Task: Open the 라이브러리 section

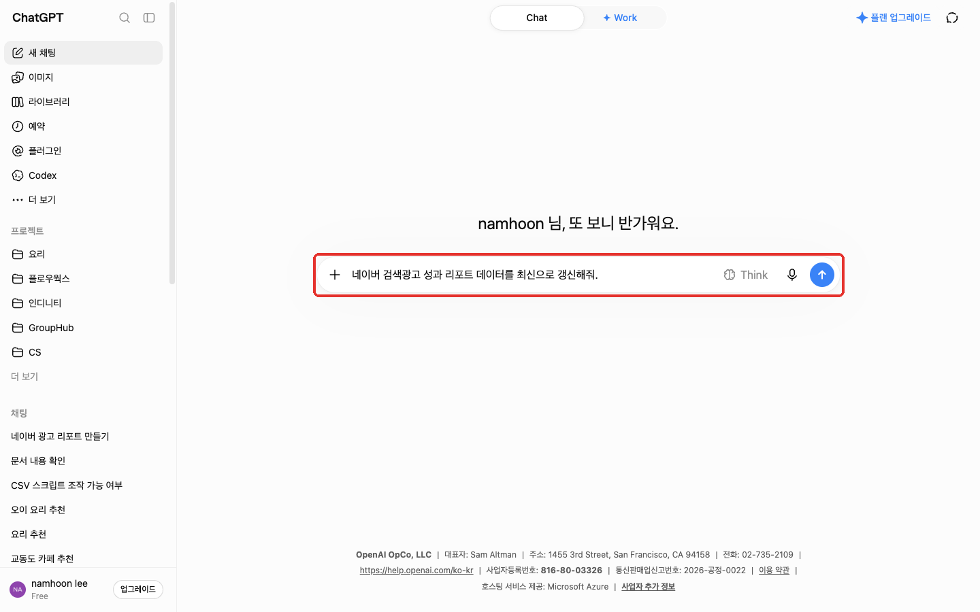Action: (83, 102)
